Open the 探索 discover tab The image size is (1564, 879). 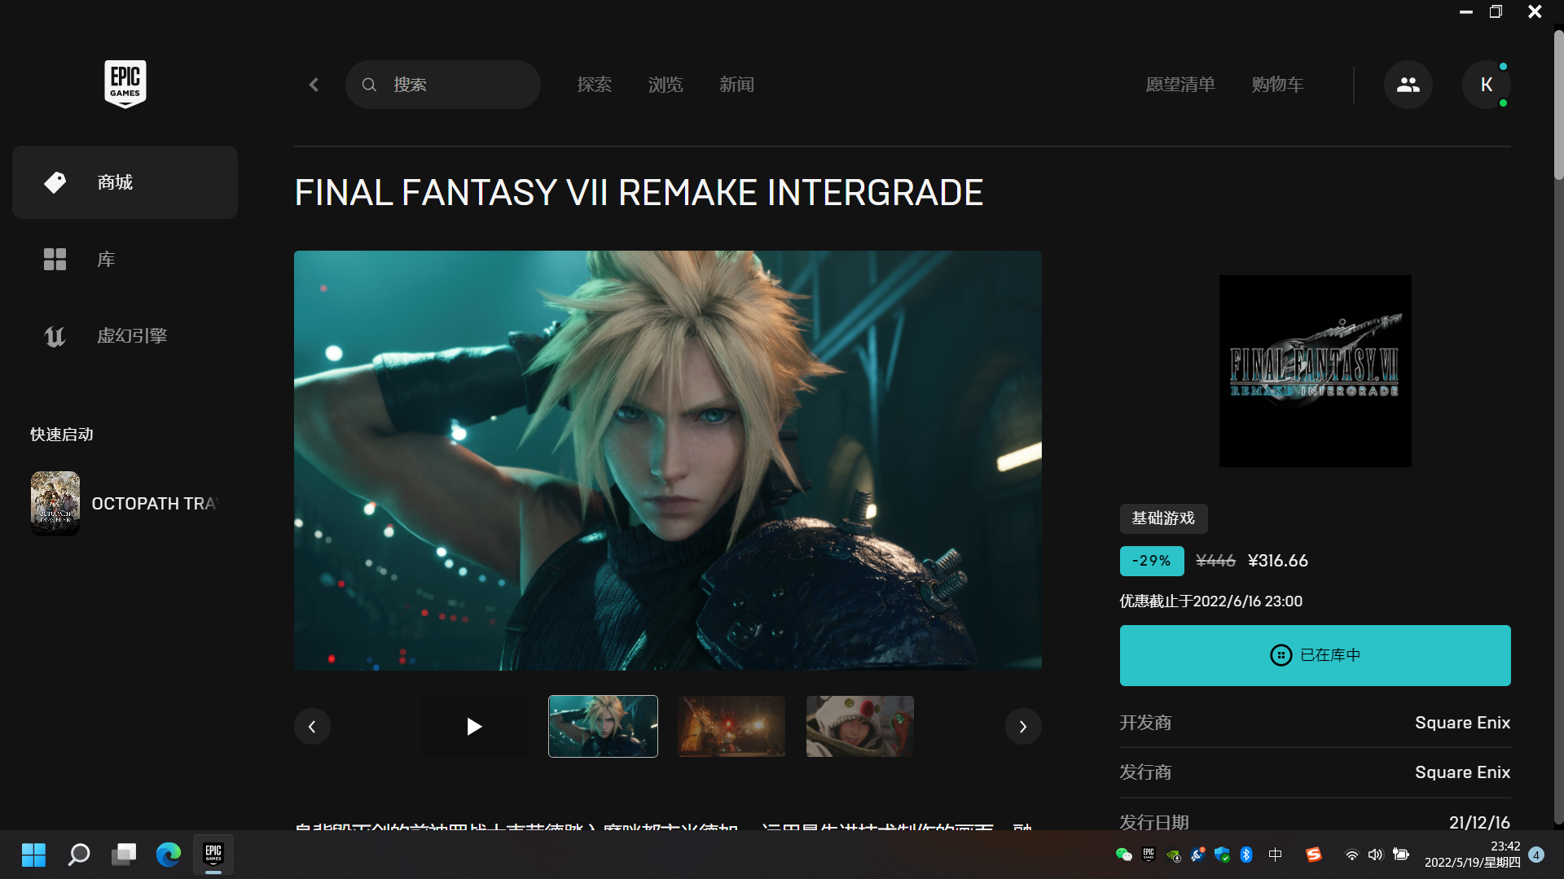coord(594,85)
